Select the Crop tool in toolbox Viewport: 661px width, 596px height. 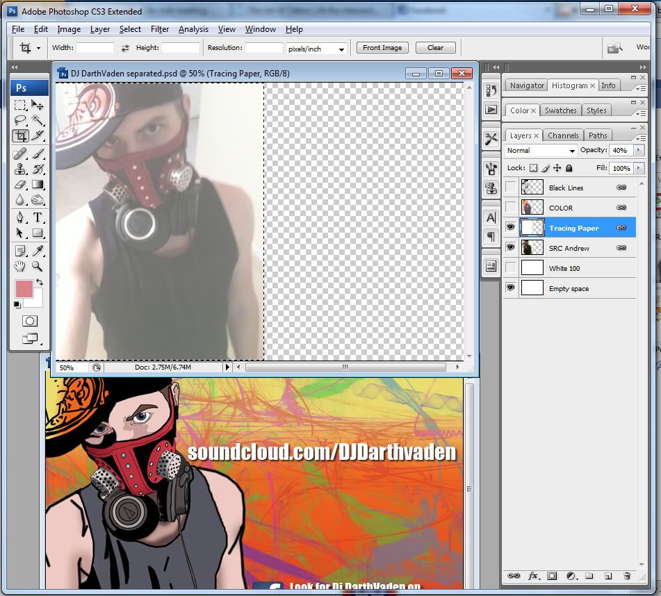tap(20, 135)
